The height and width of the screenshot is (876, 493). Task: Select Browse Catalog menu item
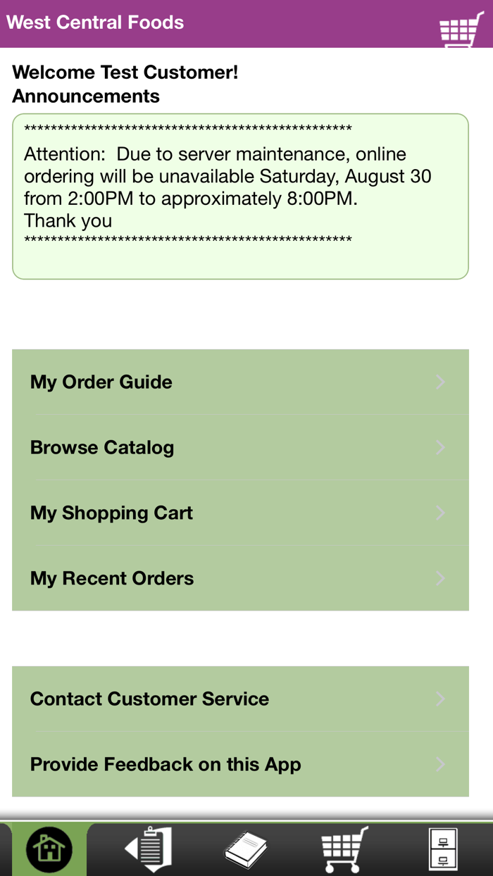pyautogui.click(x=102, y=447)
